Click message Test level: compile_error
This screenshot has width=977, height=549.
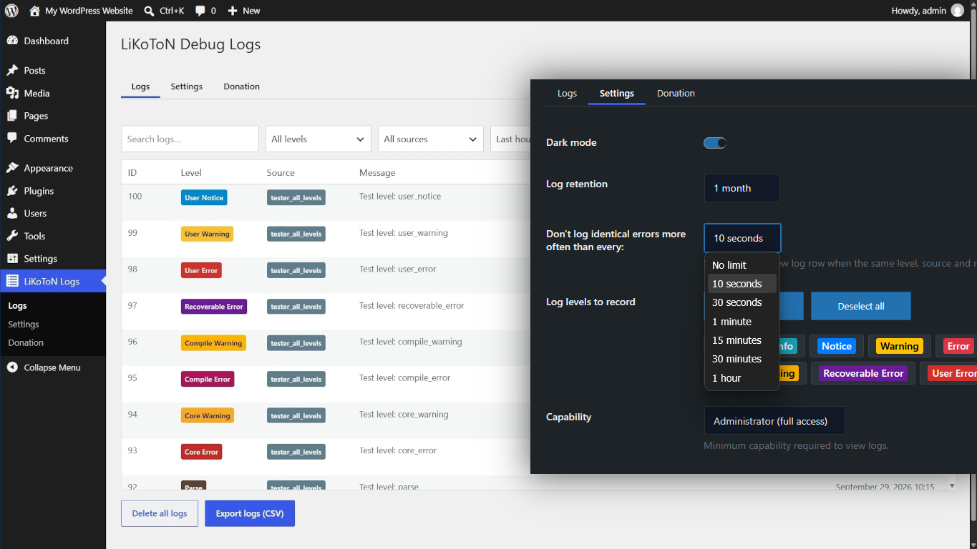[405, 377]
